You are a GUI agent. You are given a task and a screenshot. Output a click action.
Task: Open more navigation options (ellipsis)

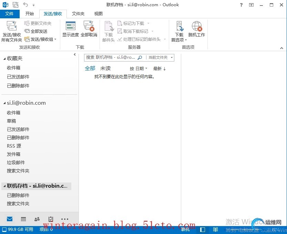[65, 219]
